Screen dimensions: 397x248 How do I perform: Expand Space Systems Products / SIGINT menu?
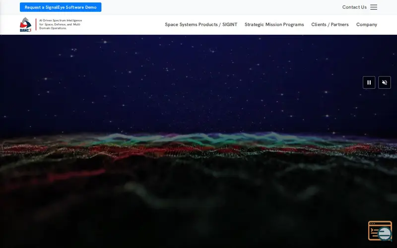click(201, 24)
